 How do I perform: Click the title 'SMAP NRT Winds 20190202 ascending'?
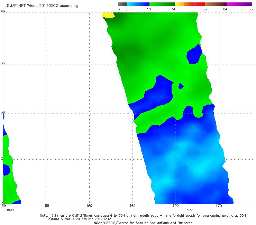(42, 6)
